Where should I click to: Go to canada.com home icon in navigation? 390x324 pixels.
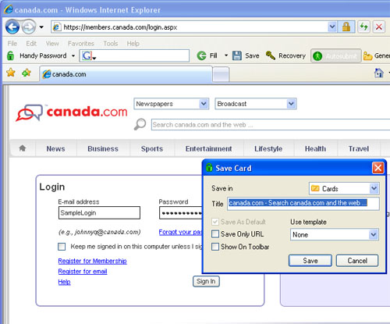(x=23, y=148)
